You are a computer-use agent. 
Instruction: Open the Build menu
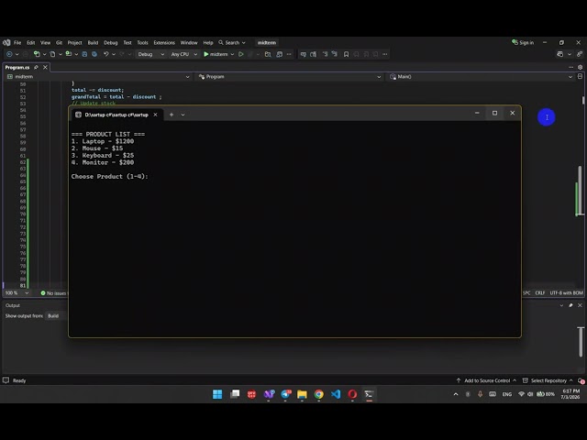pos(93,43)
